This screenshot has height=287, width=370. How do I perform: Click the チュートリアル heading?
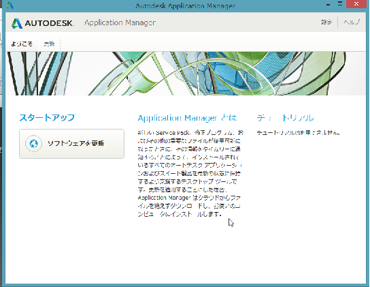(285, 117)
